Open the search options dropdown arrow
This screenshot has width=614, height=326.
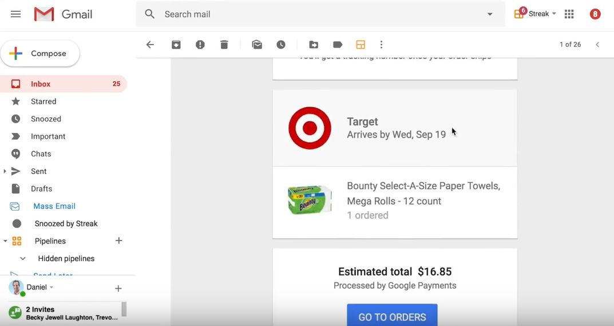coord(490,14)
